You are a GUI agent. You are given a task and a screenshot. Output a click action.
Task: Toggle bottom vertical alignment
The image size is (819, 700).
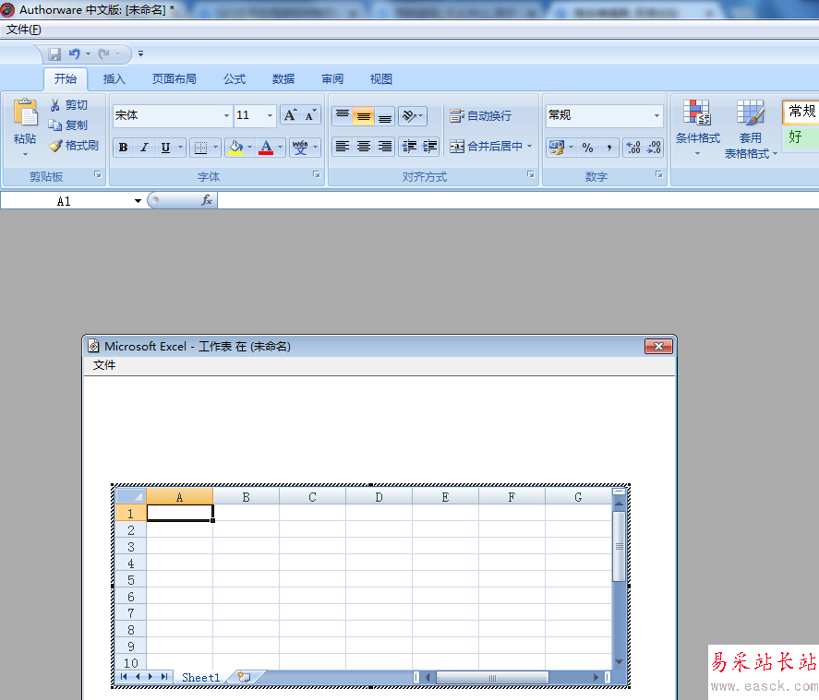[x=385, y=115]
